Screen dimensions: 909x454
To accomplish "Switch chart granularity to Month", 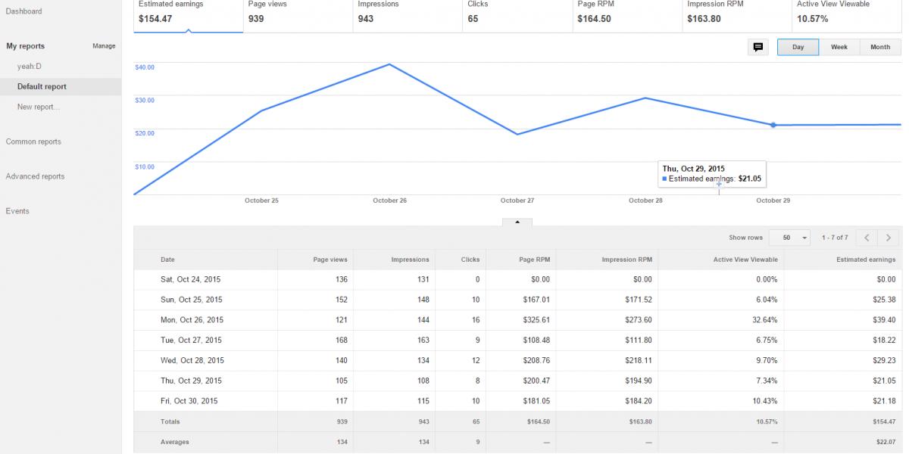I will coord(880,47).
